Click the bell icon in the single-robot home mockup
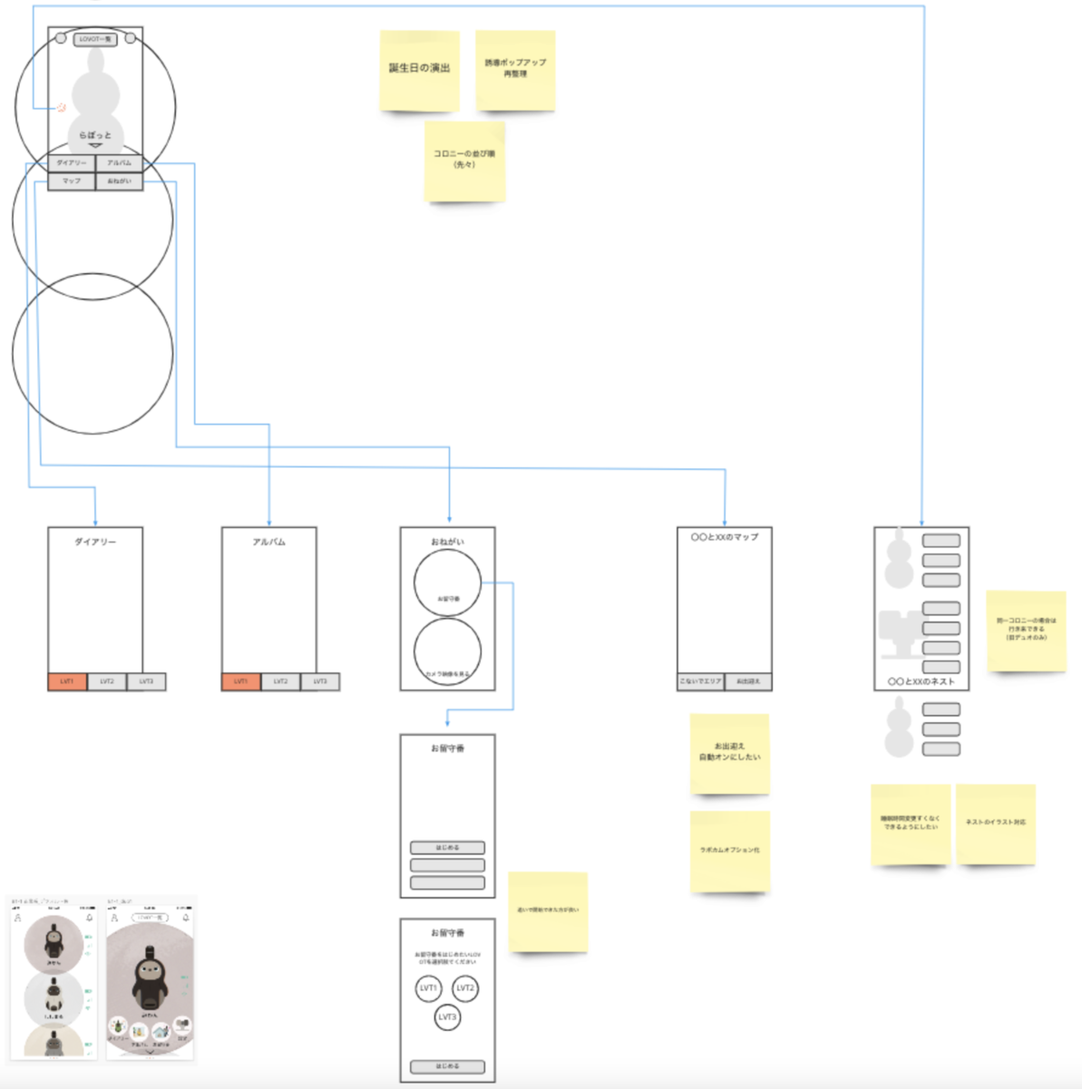This screenshot has width=1082, height=1089. point(186,917)
